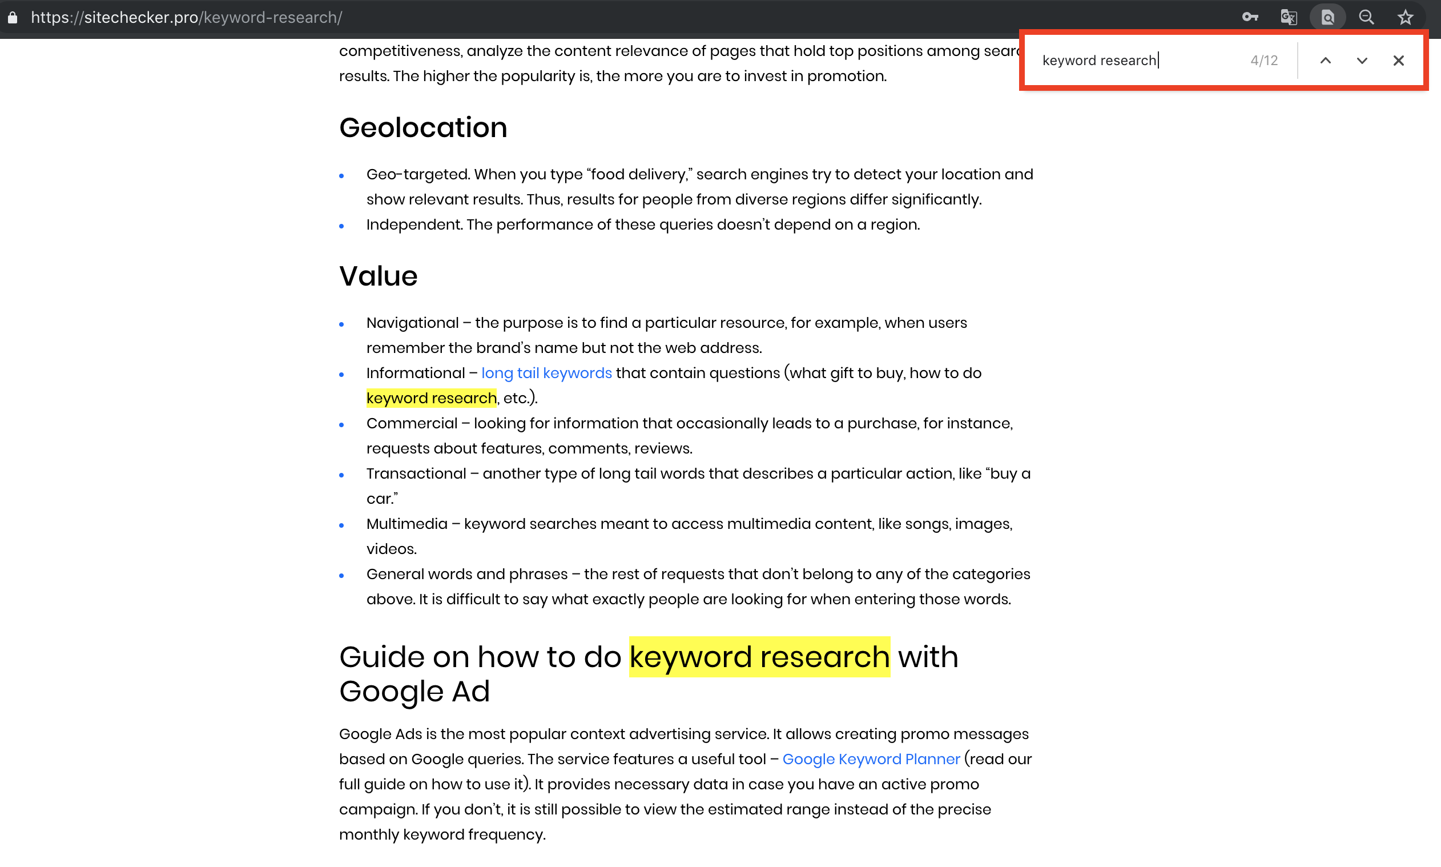Image resolution: width=1441 pixels, height=867 pixels.
Task: Click the Multimedia bullet text
Action: 690,536
